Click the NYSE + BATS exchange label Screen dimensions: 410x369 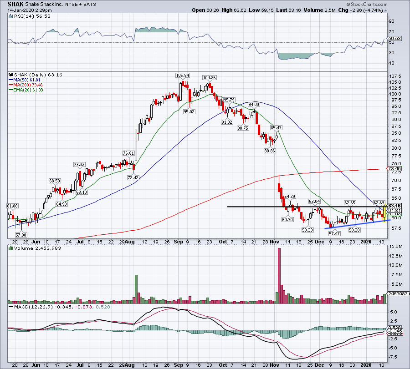(x=81, y=5)
